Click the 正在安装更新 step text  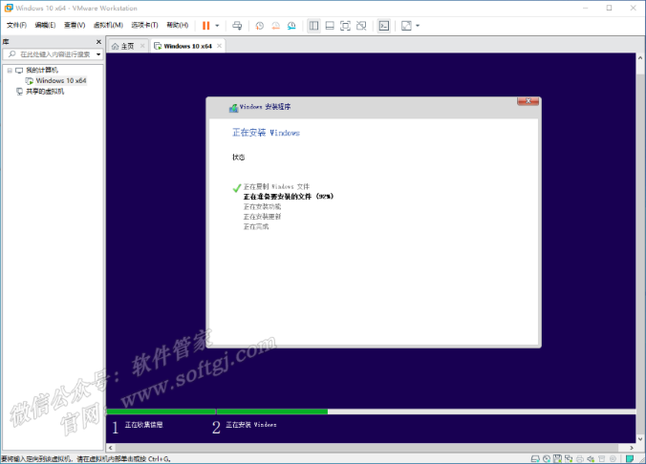tap(262, 217)
